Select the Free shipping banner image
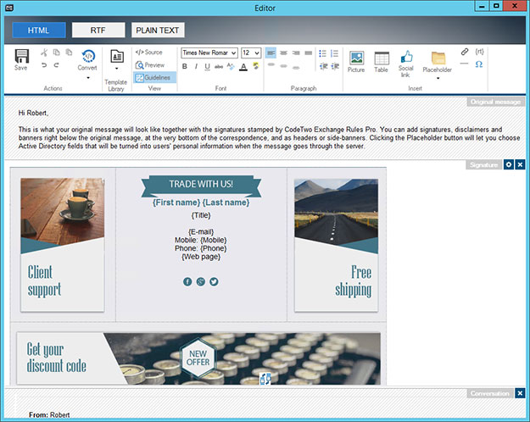The height and width of the screenshot is (422, 530). 336,245
